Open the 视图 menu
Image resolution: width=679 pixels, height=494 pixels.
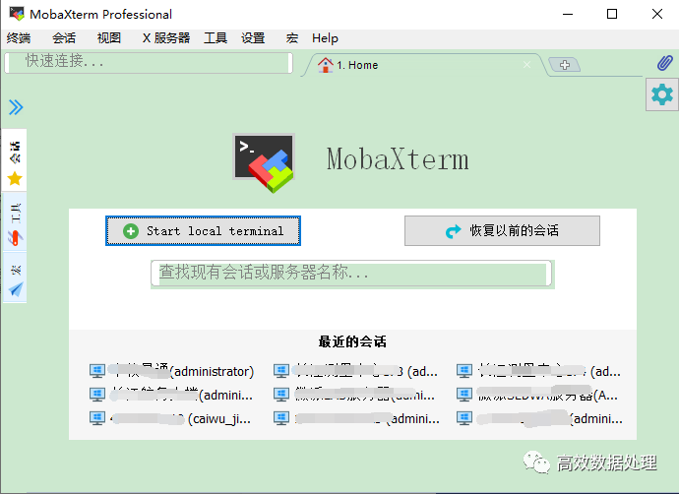pyautogui.click(x=108, y=38)
